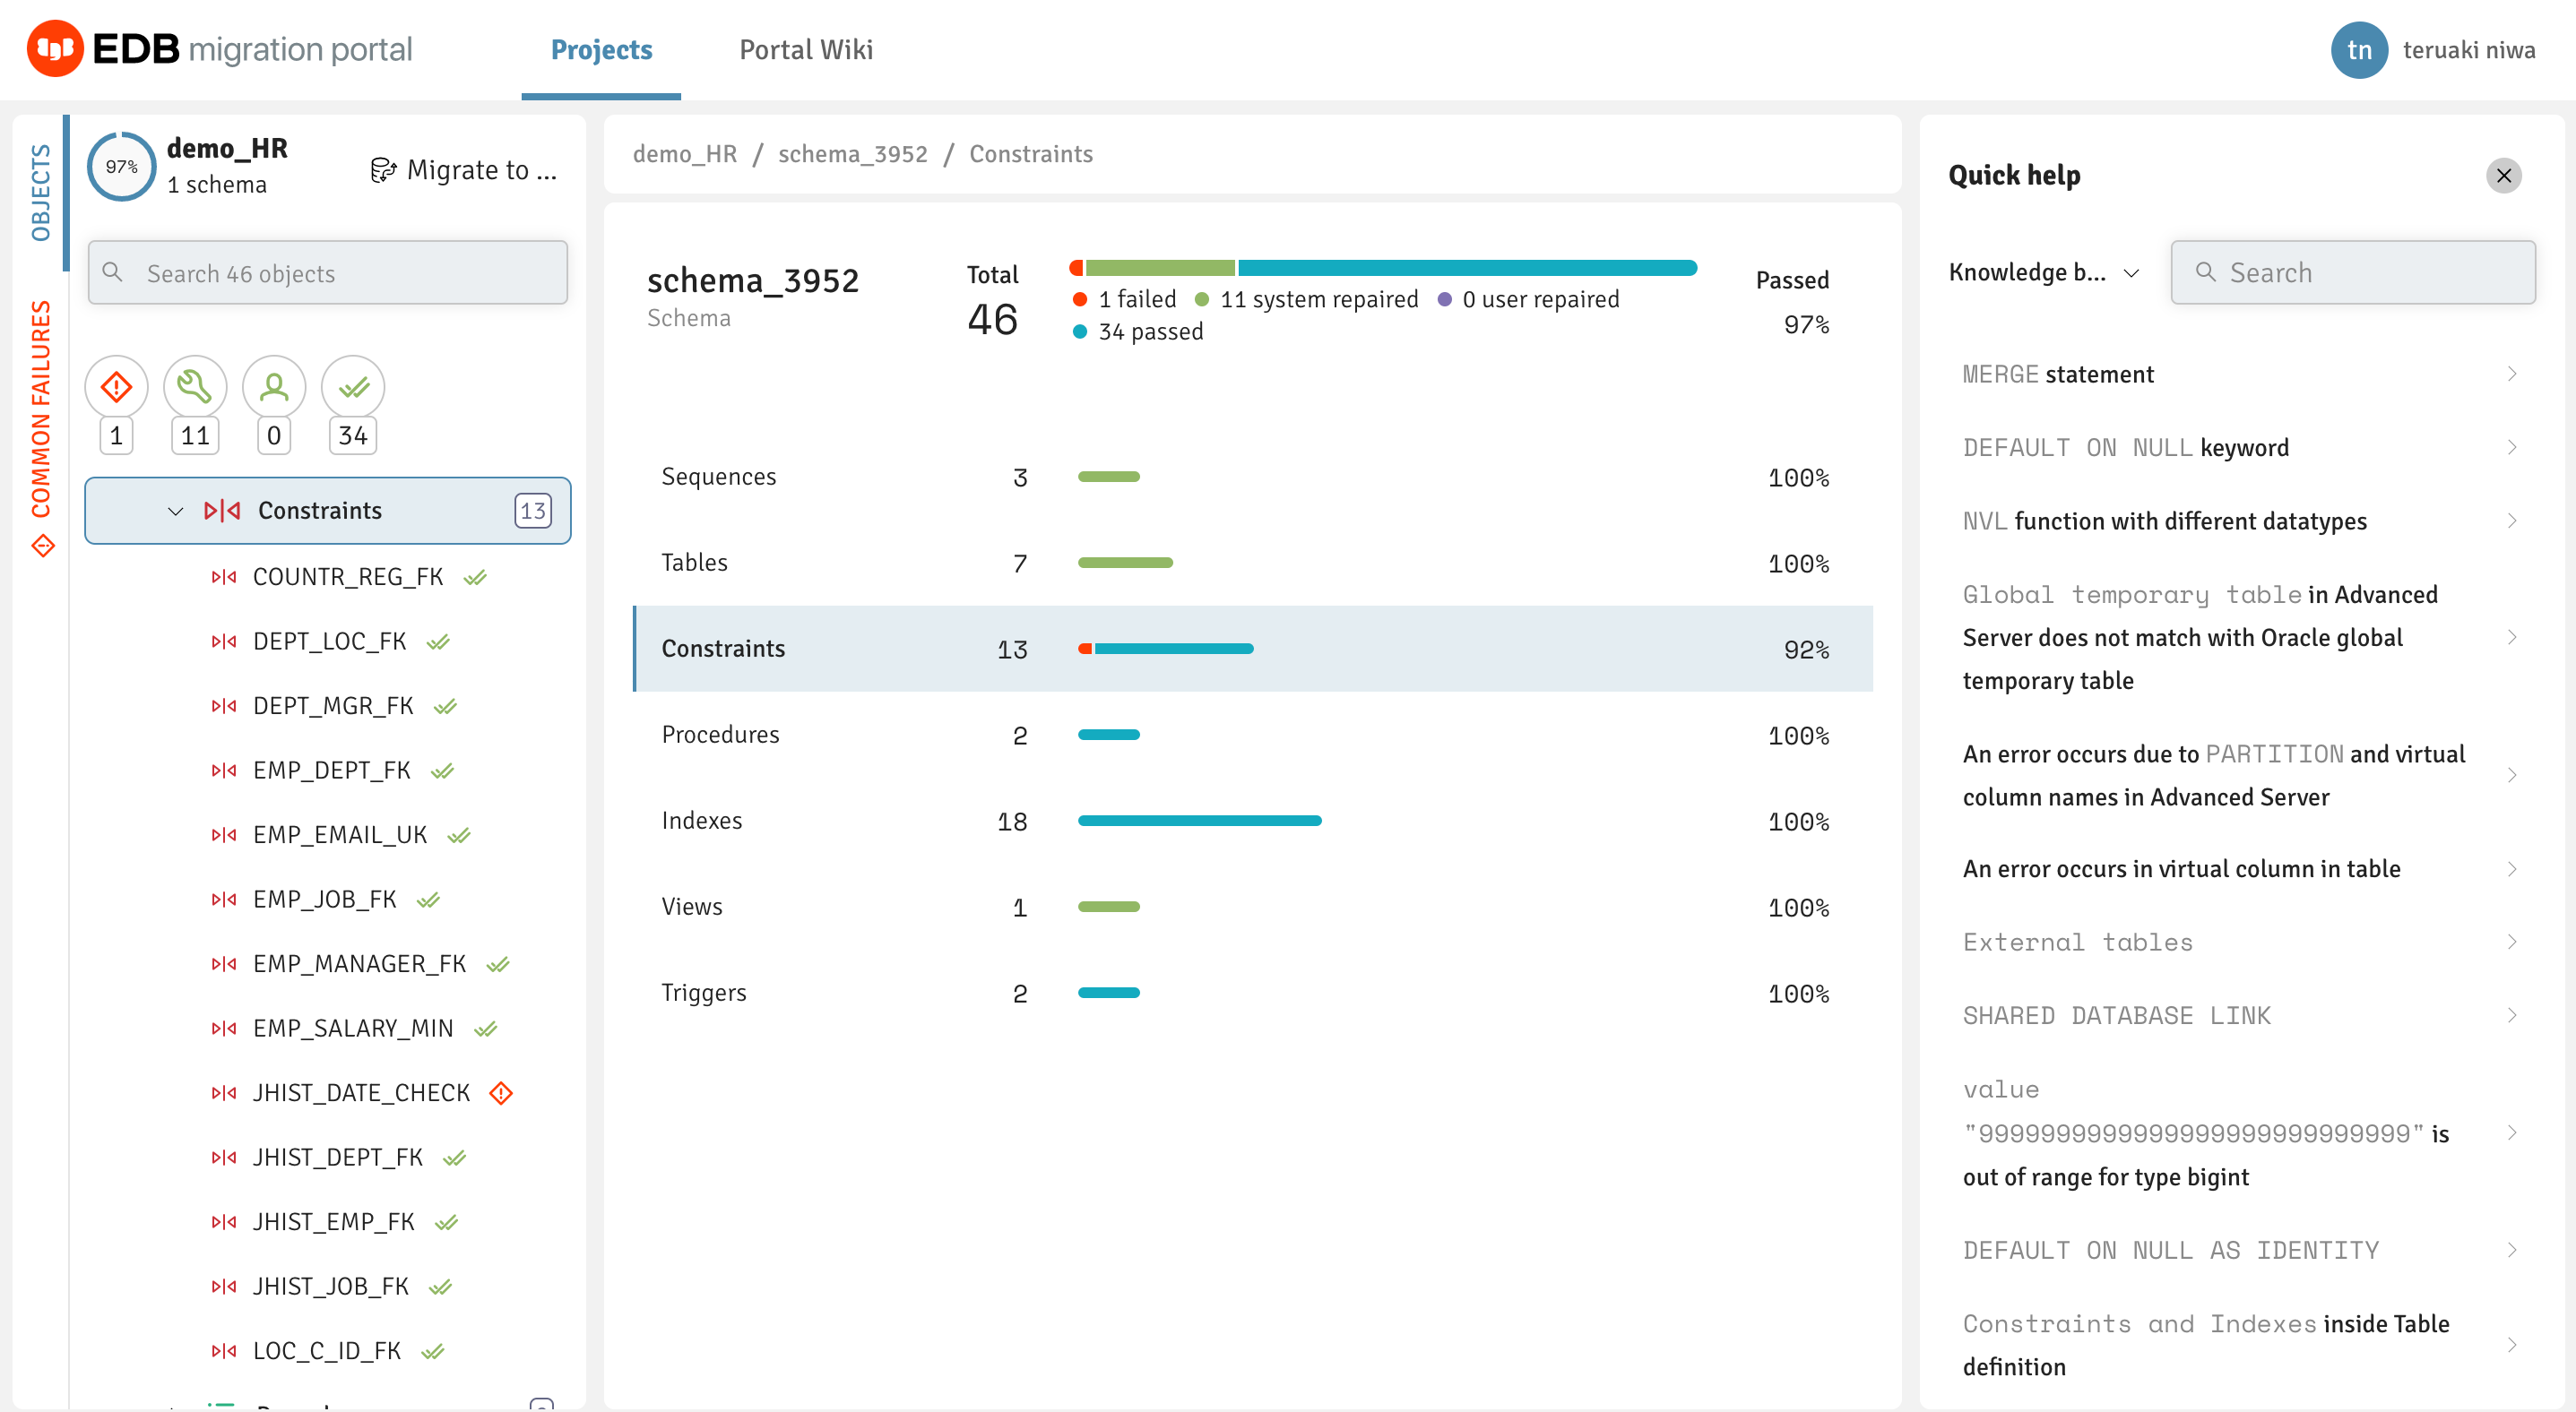This screenshot has height=1412, width=2576.
Task: Toggle the failed objects filter icon
Action: [x=116, y=387]
